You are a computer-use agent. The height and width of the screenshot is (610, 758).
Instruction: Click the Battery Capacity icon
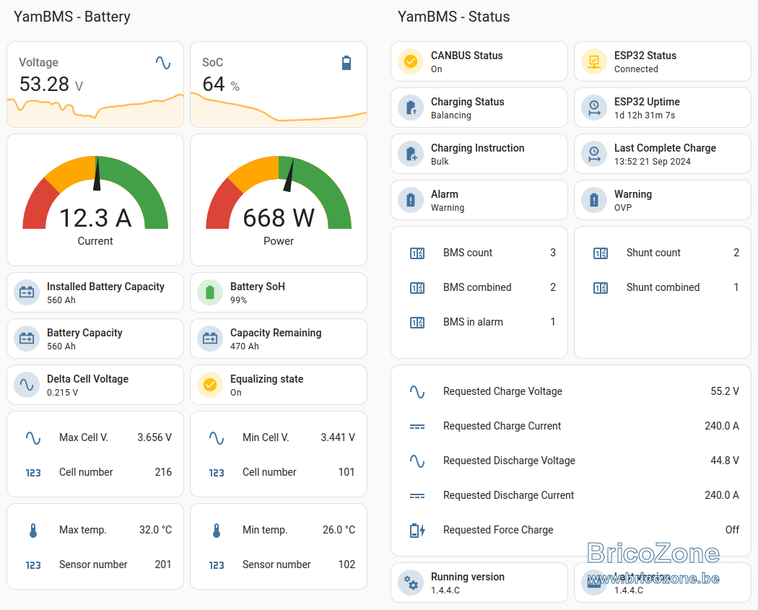[27, 339]
